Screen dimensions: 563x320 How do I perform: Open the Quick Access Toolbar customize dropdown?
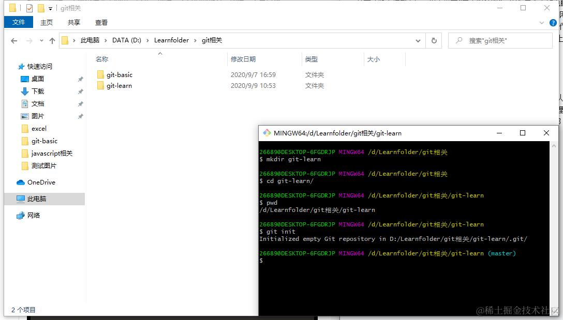50,8
